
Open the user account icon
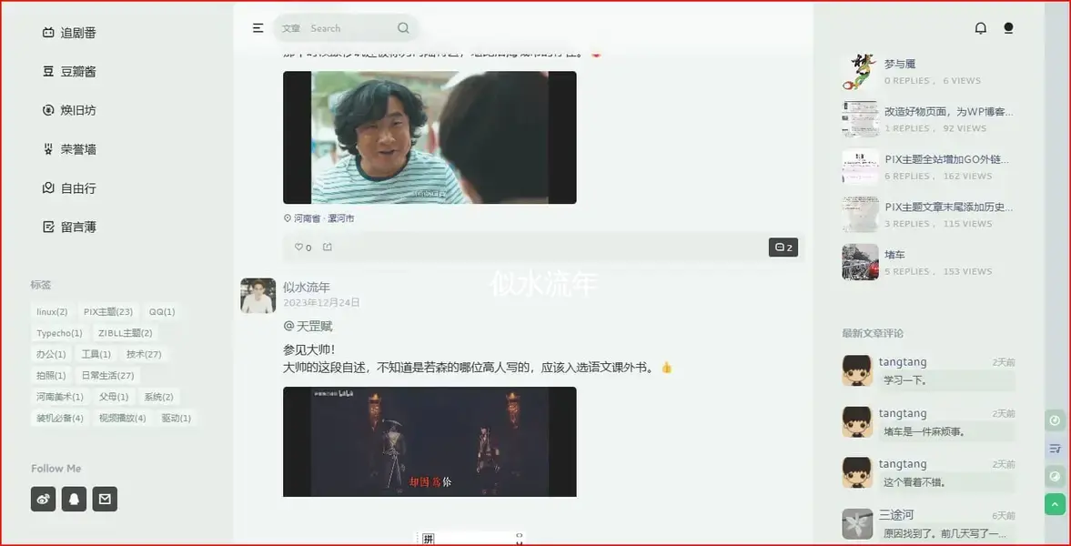point(1008,28)
